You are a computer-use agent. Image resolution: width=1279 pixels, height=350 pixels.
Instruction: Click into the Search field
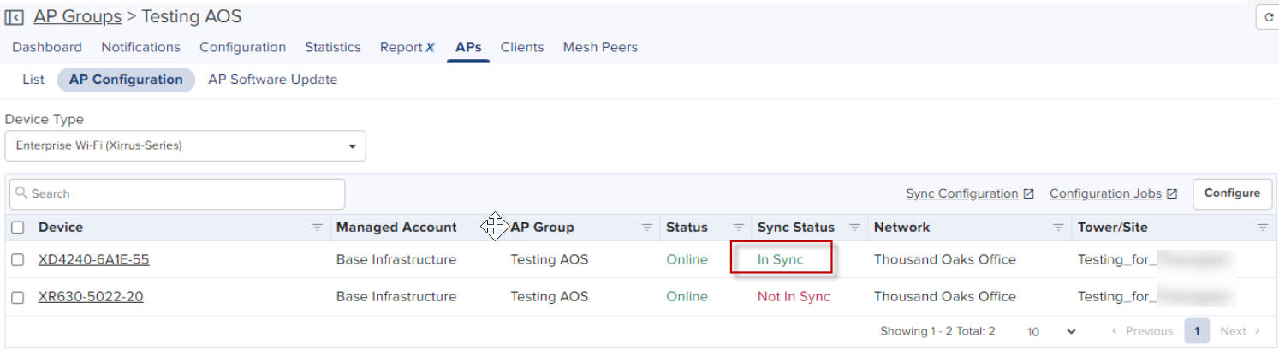(177, 194)
